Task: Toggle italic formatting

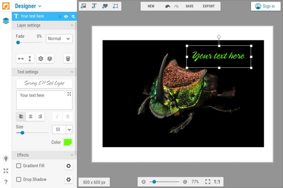Action: point(57,116)
